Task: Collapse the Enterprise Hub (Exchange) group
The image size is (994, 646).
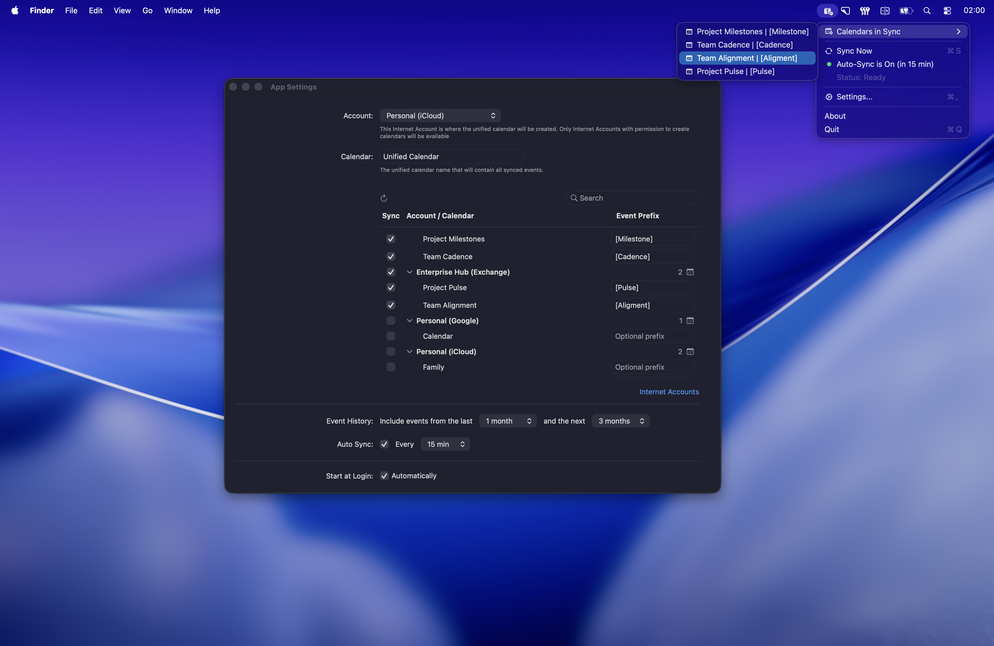Action: pyautogui.click(x=410, y=272)
